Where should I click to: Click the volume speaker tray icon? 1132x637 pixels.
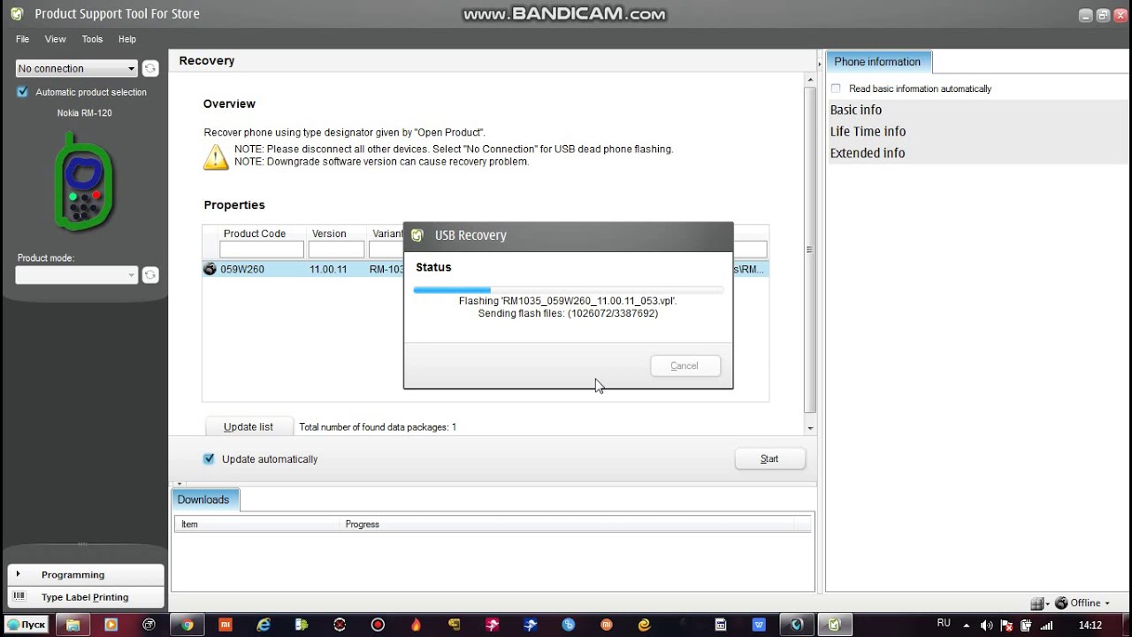click(x=987, y=625)
